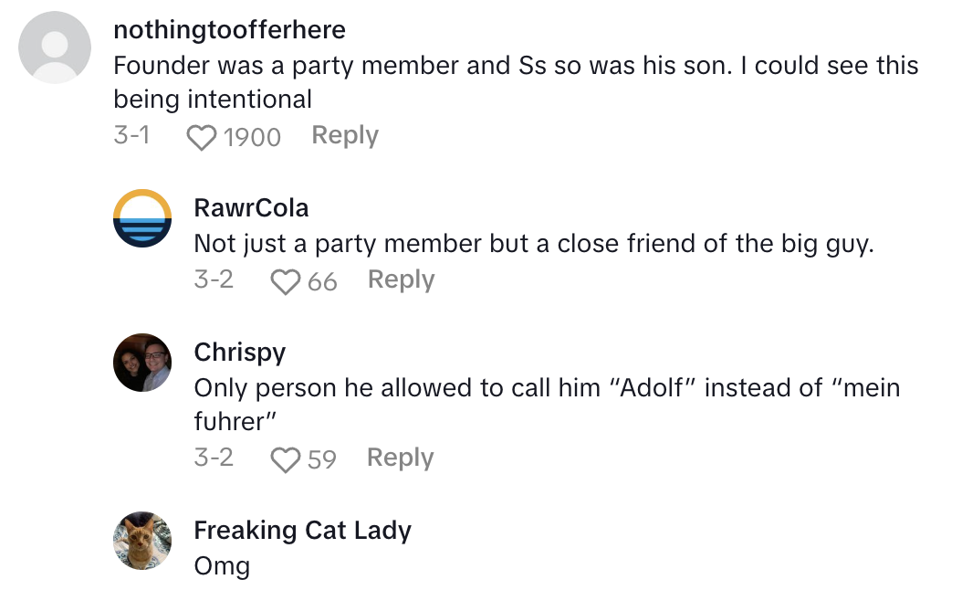Viewport: 962px width, 590px height.
Task: Tap the heart icon on RawrCola's reply
Action: tap(286, 281)
